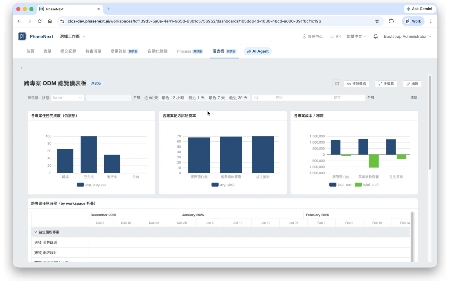Open site information icon in address bar
Image resolution: width=450 pixels, height=281 pixels.
pos(62,21)
